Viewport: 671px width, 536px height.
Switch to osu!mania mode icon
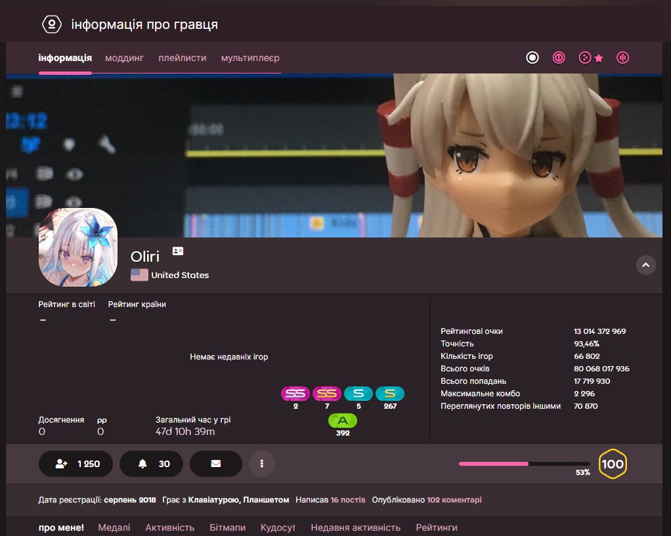(x=622, y=58)
